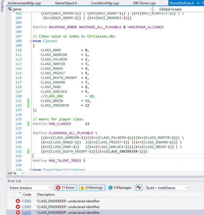Click line number 122 in the margin

(x=18, y=105)
